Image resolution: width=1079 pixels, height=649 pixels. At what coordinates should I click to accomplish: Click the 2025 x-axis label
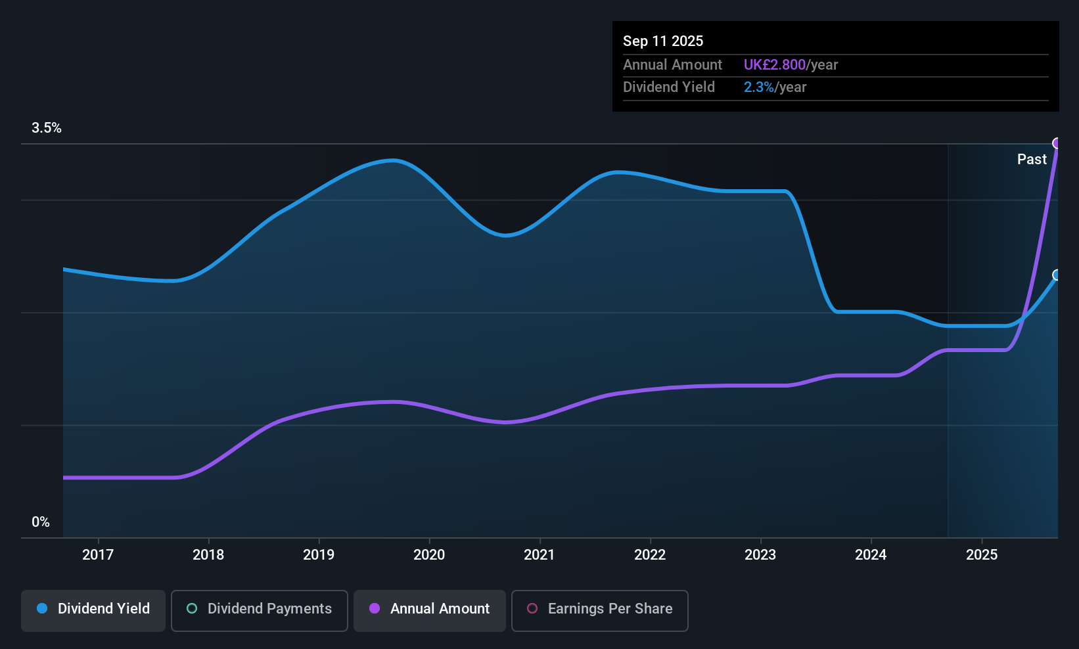click(982, 555)
